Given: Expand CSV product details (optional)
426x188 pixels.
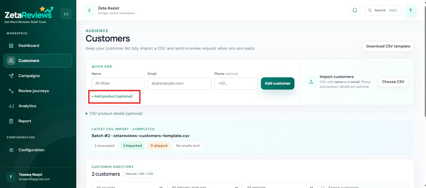Looking at the screenshot, I should 114,113.
